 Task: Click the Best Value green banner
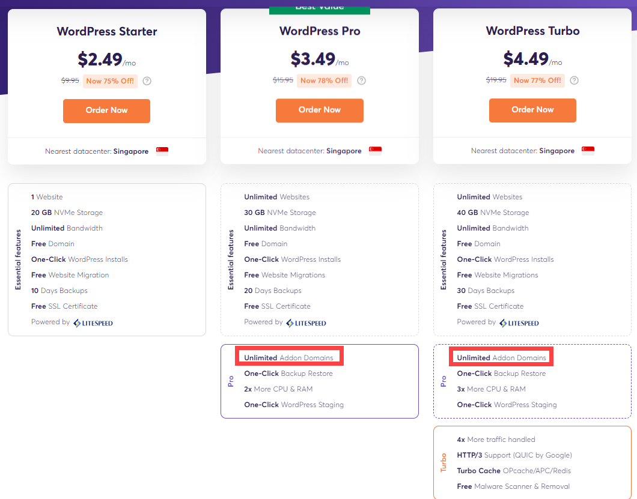pos(320,10)
